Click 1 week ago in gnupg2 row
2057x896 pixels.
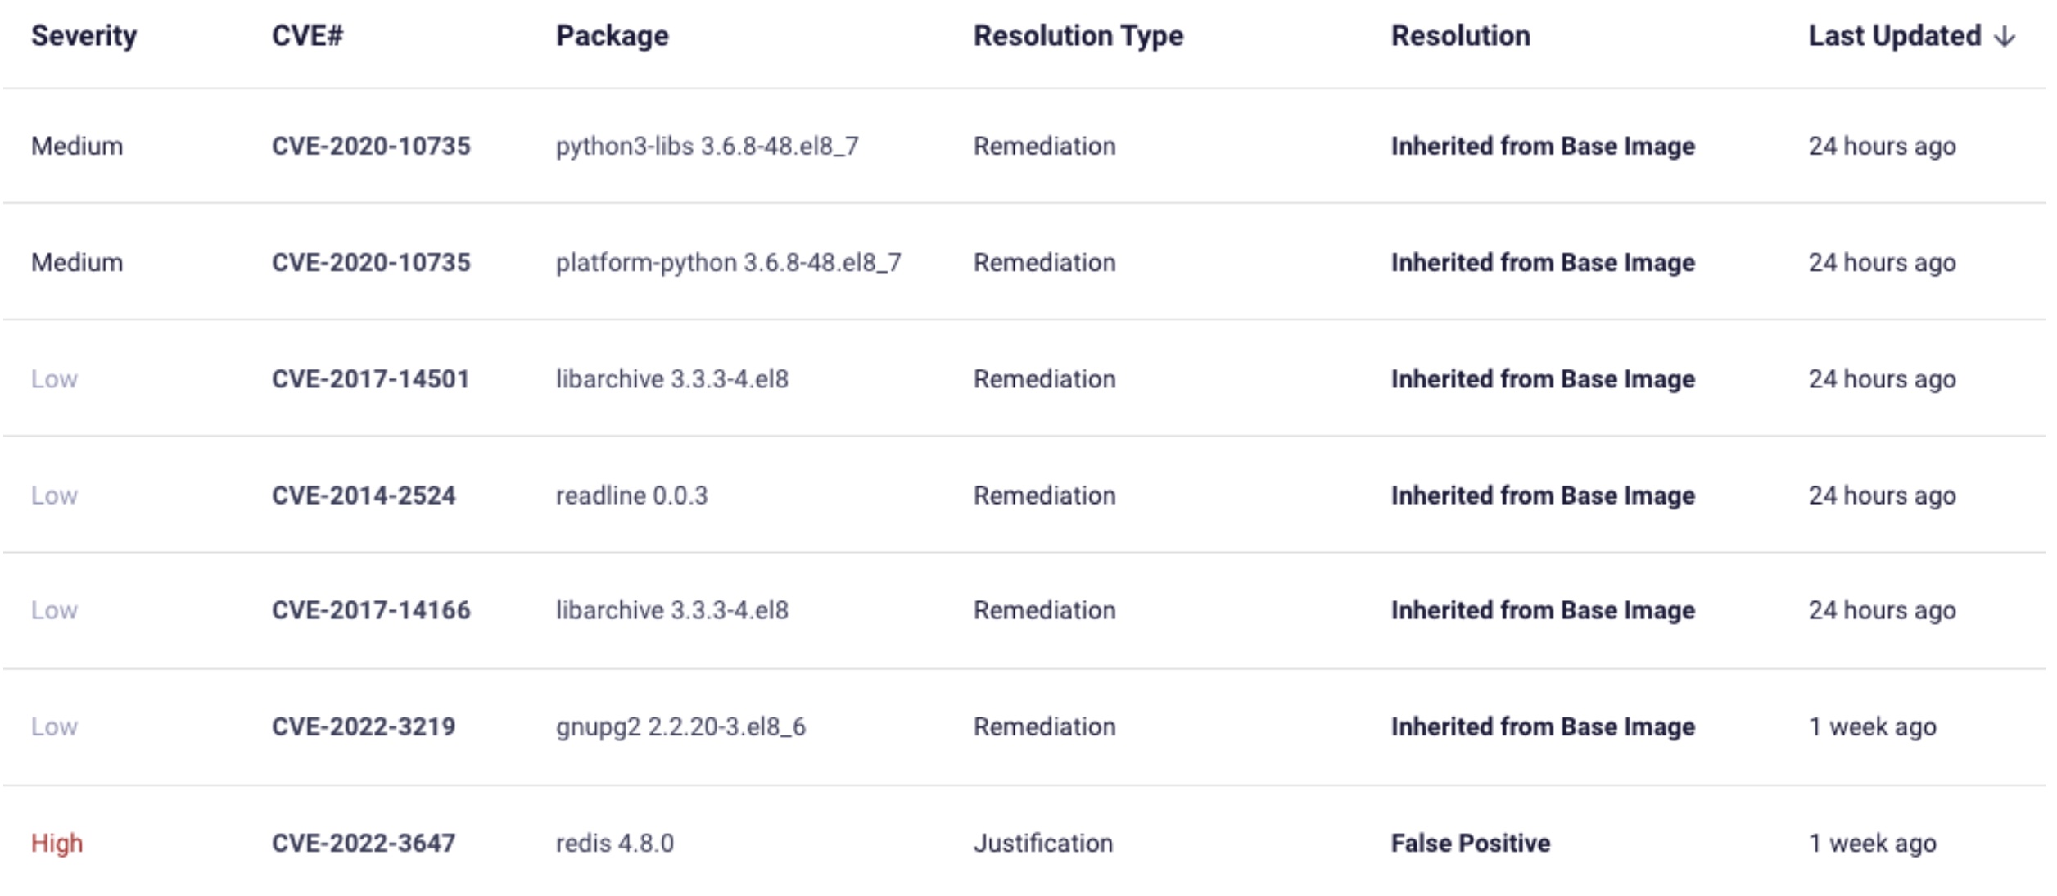pos(1873,726)
